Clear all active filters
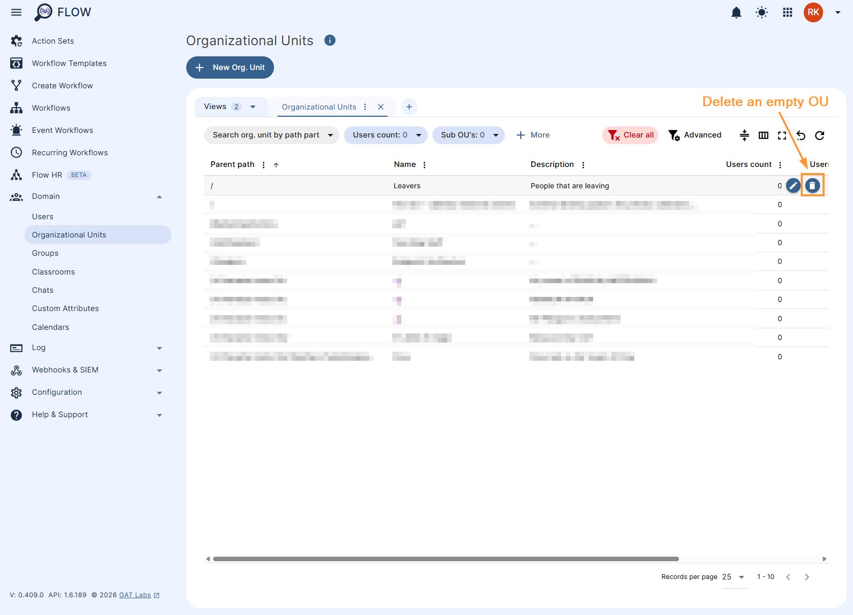Image resolution: width=853 pixels, height=615 pixels. pos(630,135)
